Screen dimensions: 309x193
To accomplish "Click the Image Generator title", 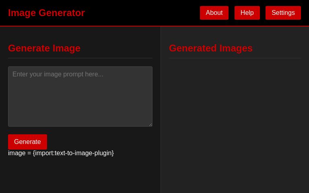I will tap(46, 13).
